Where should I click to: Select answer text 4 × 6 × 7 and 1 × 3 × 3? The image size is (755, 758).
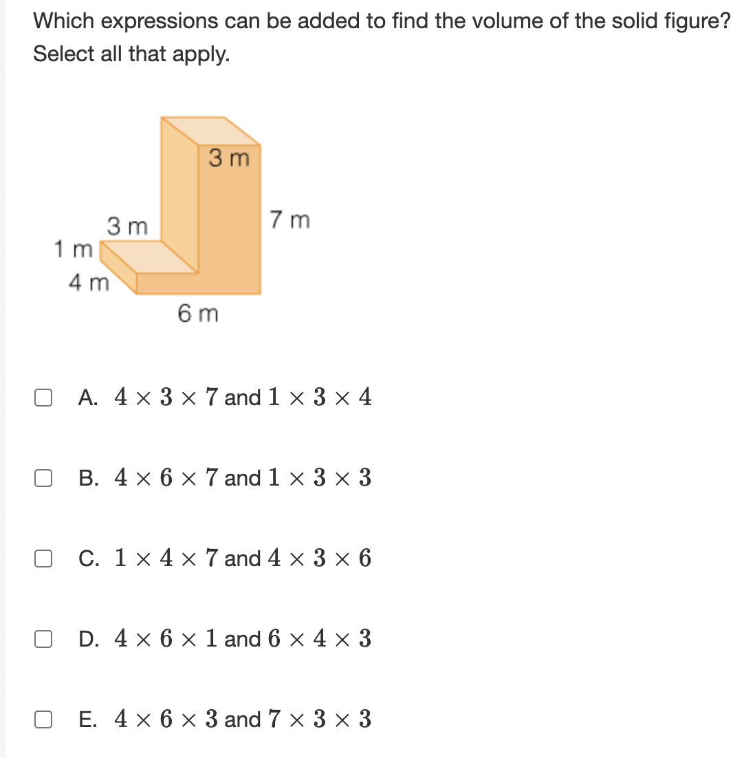tap(242, 477)
